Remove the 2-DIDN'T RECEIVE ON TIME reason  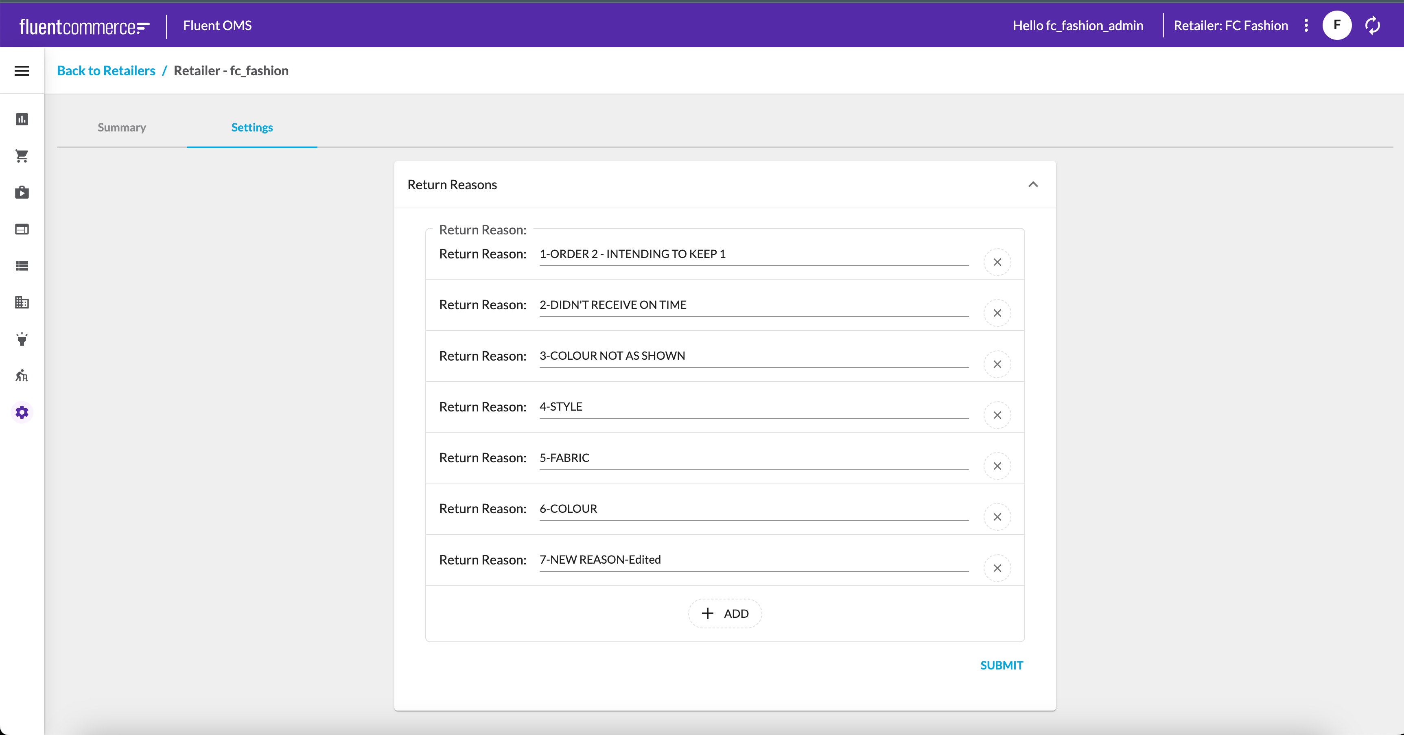click(997, 313)
